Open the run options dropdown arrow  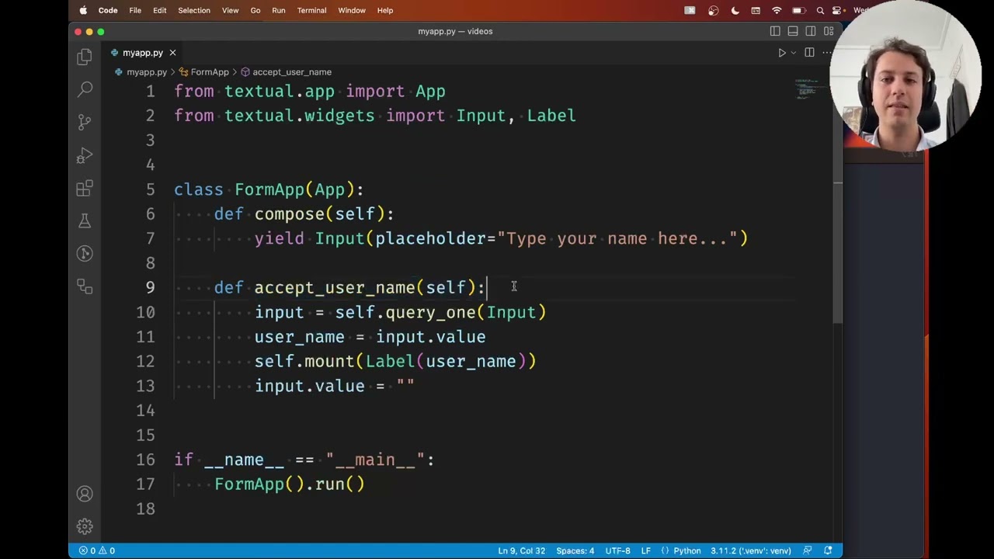click(793, 53)
